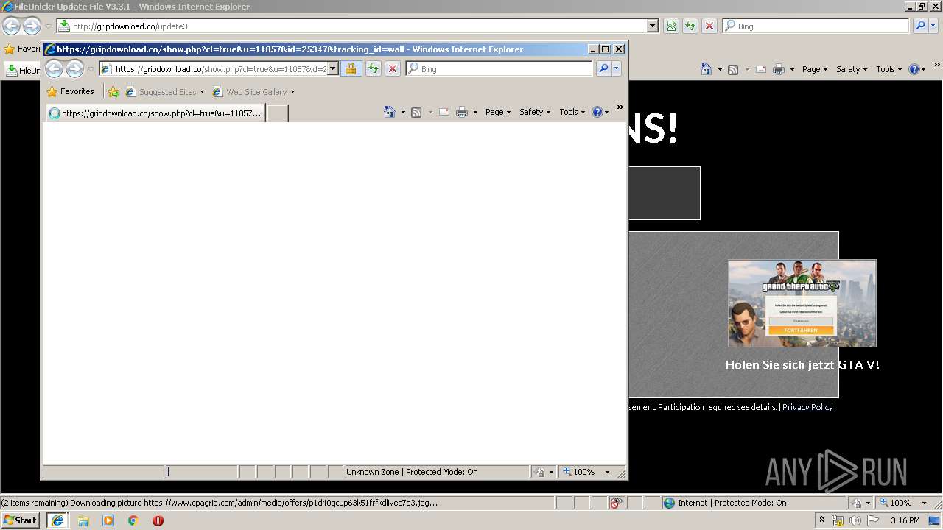Open Windows Explorer folder taskbar icon

(83, 520)
